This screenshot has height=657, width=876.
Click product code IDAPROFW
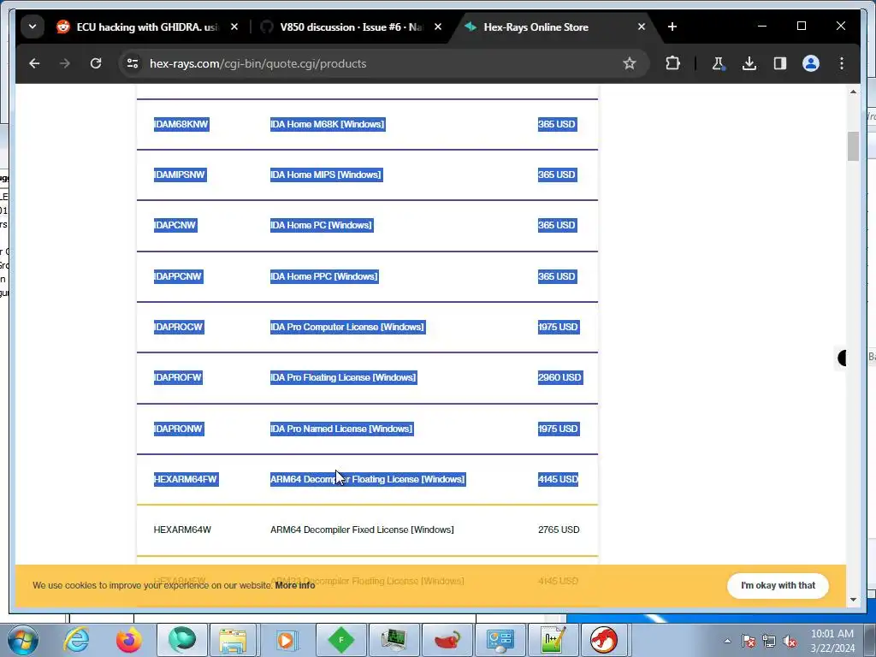[178, 377]
